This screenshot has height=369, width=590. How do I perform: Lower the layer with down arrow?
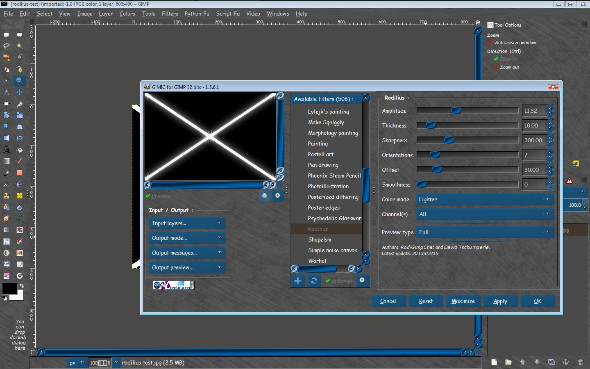[x=537, y=362]
